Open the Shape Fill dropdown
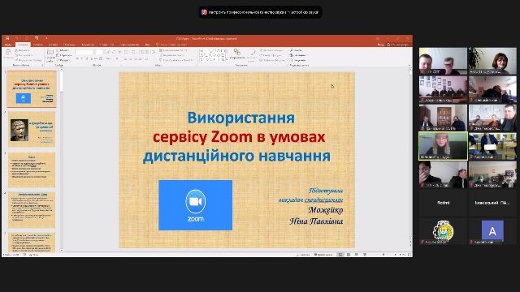This screenshot has width=520, height=292. (x=271, y=50)
